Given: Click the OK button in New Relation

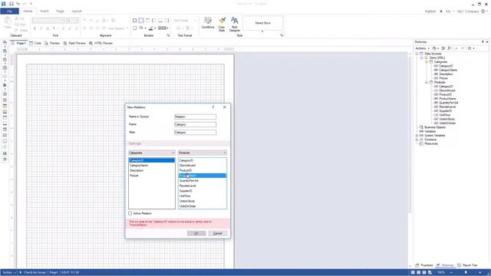Looking at the screenshot, I should [x=196, y=233].
